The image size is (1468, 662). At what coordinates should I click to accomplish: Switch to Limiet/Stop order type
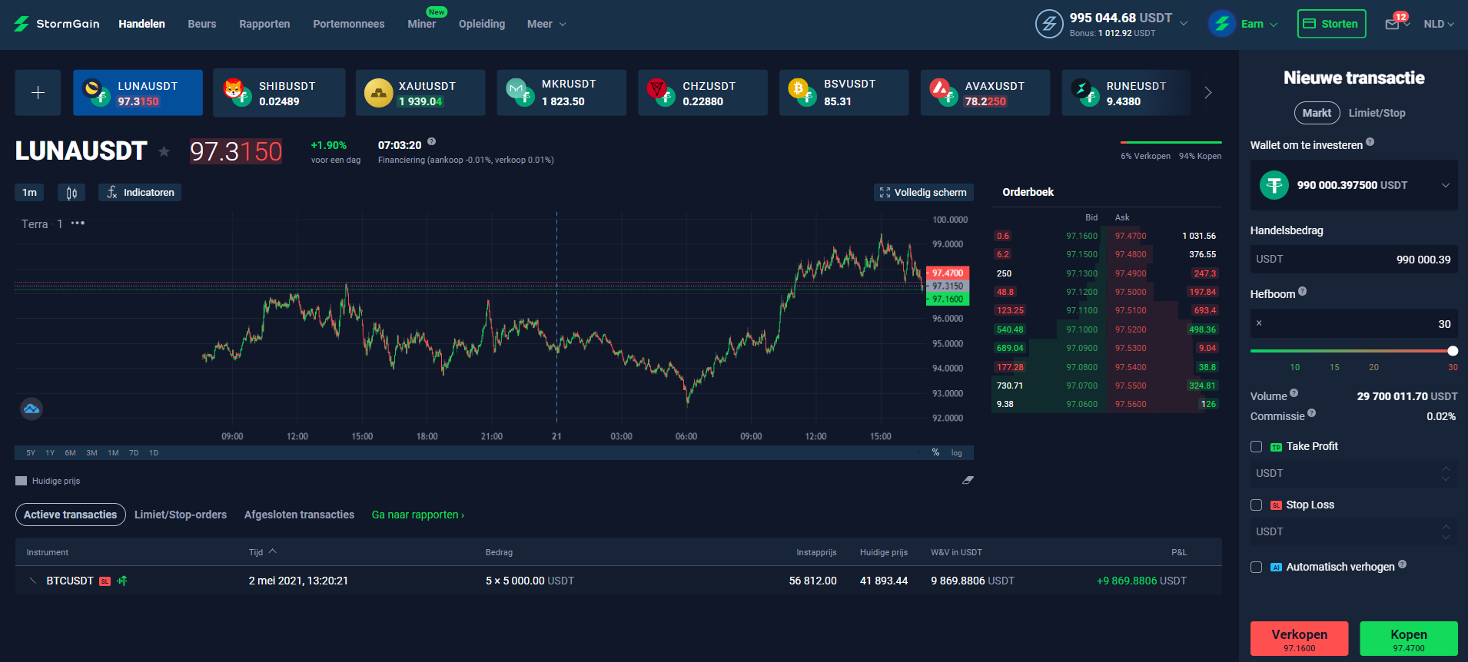point(1377,113)
